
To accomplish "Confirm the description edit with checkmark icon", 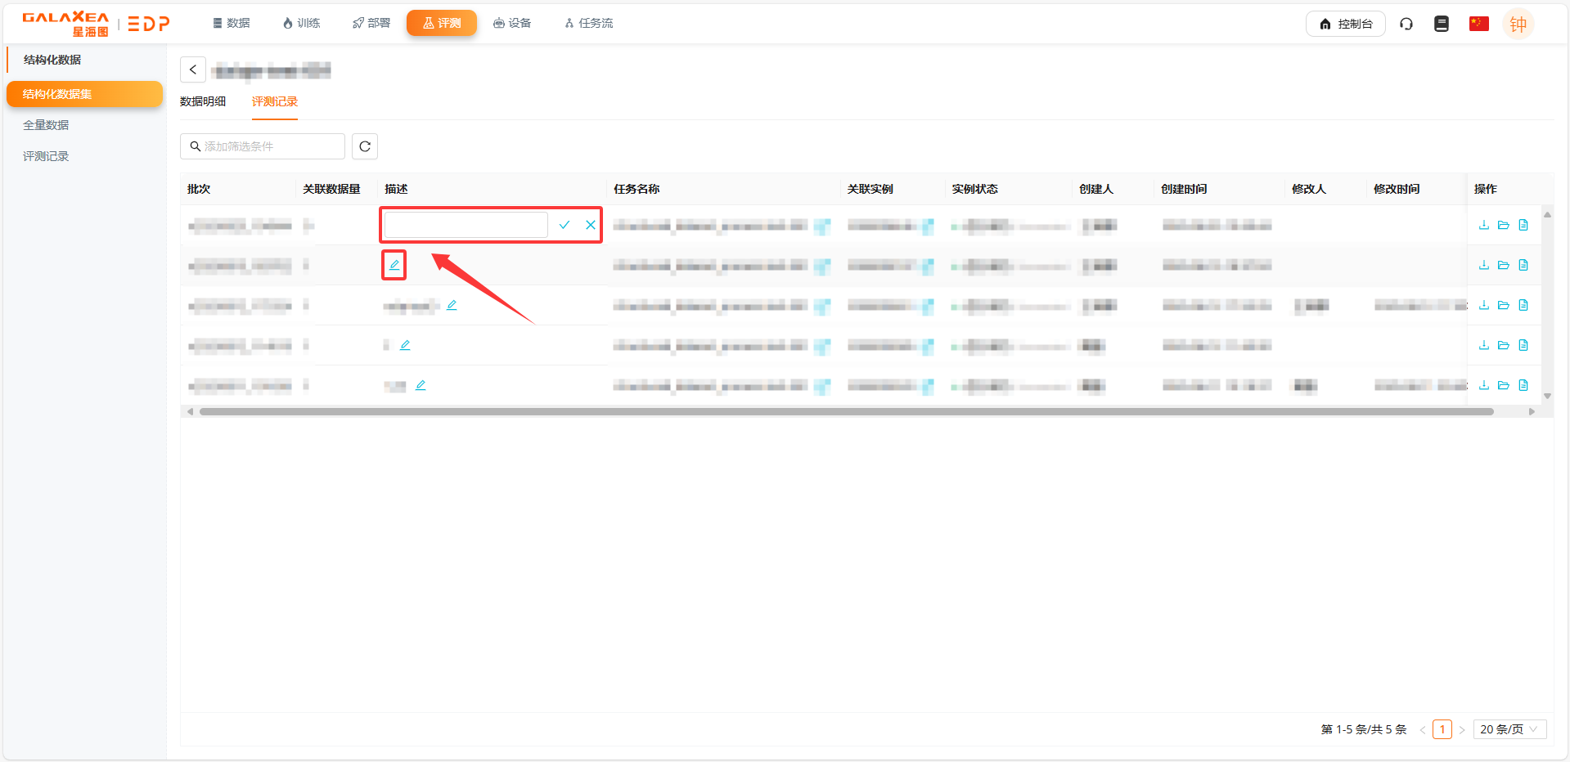I will tap(564, 225).
